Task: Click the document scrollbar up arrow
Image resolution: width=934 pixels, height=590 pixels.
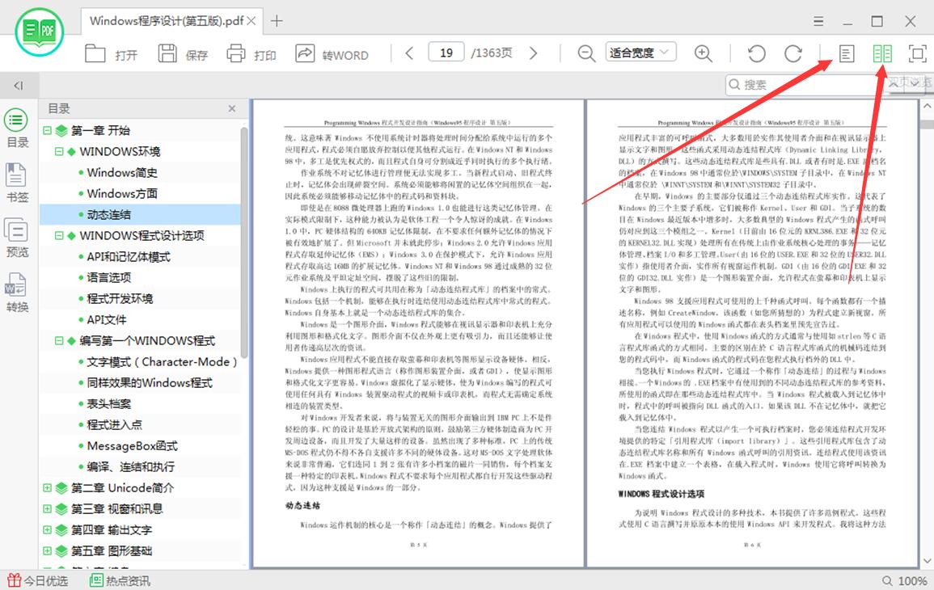Action: [927, 106]
